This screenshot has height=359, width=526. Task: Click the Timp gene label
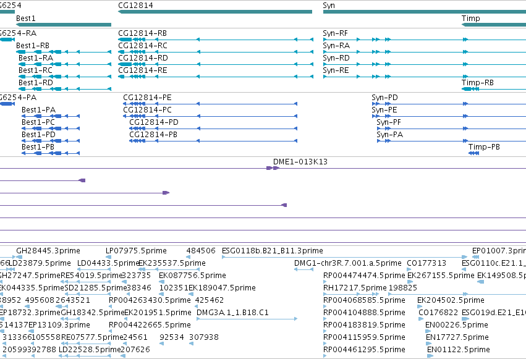point(470,18)
